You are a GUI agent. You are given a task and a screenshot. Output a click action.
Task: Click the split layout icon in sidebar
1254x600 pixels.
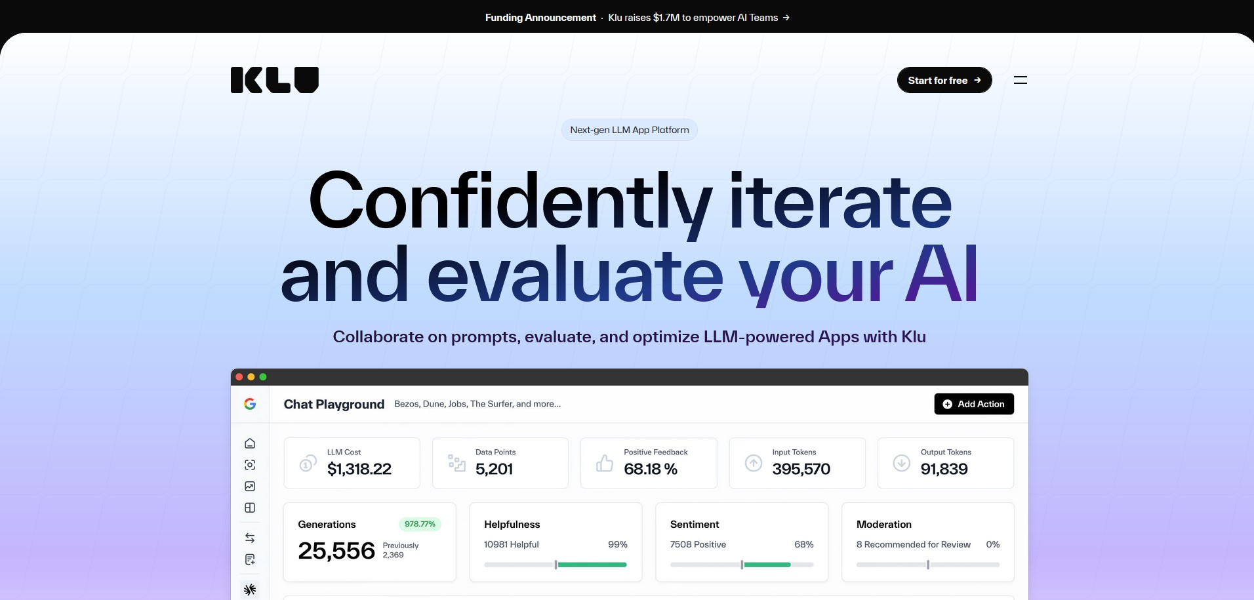point(250,508)
